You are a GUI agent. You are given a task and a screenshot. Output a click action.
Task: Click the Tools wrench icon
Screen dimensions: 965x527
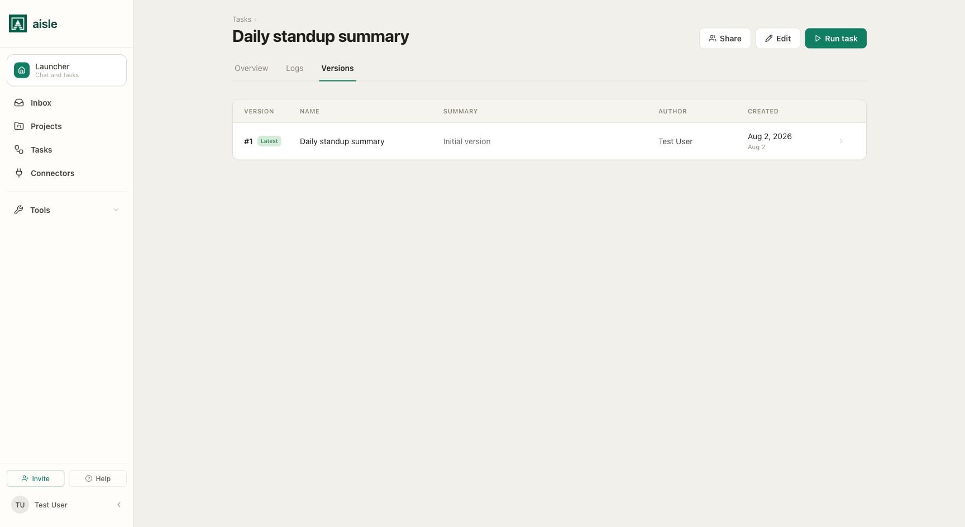pyautogui.click(x=18, y=210)
